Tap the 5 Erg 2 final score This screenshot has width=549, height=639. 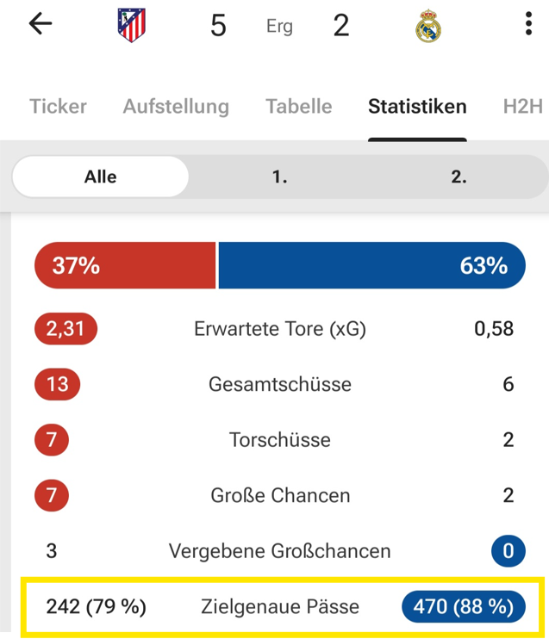coord(279,26)
